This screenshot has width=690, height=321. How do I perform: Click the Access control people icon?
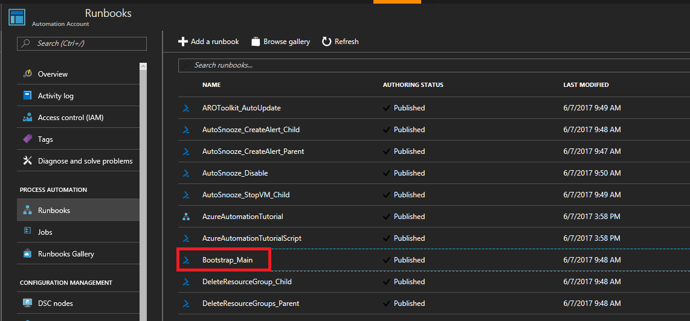click(x=27, y=118)
